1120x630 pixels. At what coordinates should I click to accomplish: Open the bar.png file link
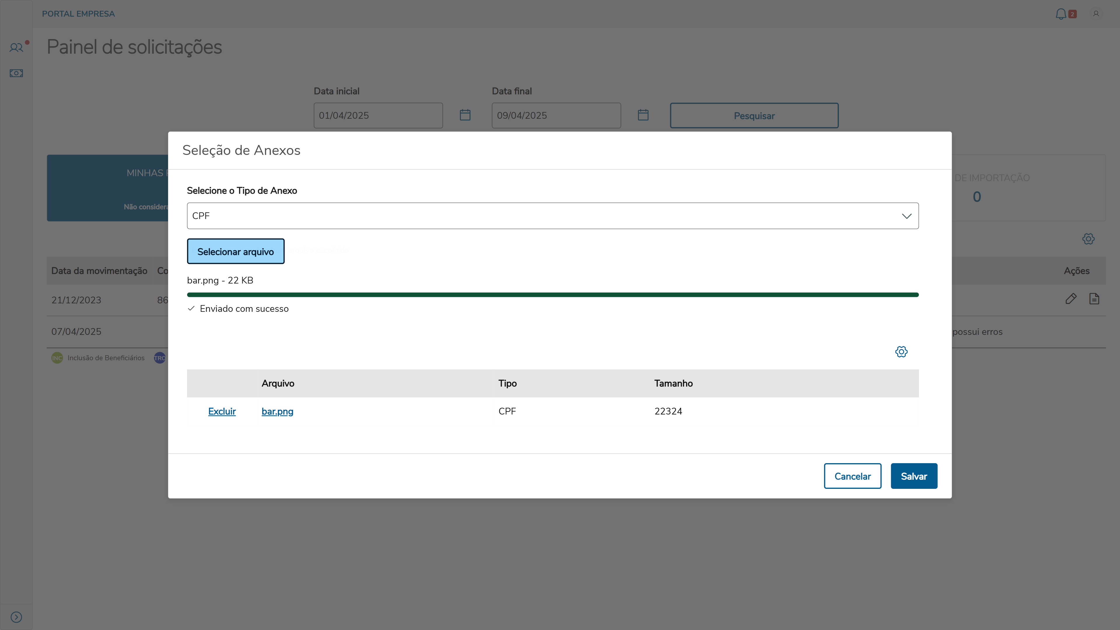click(277, 411)
